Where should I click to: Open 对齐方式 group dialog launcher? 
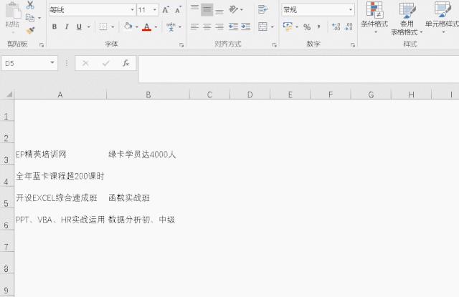pyautogui.click(x=274, y=44)
